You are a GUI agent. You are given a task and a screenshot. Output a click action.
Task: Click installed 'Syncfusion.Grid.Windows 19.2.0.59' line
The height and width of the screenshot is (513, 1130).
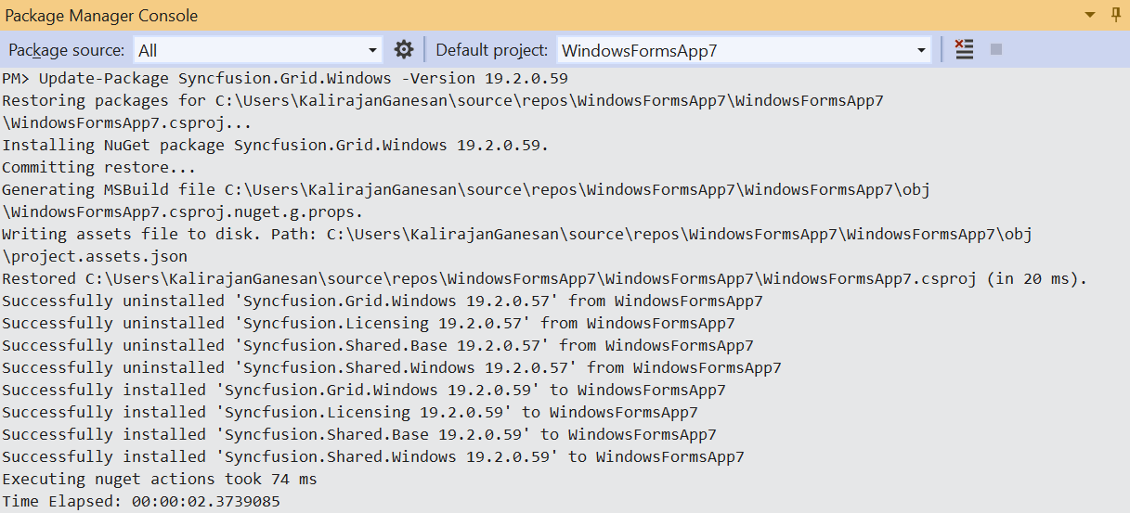(364, 390)
